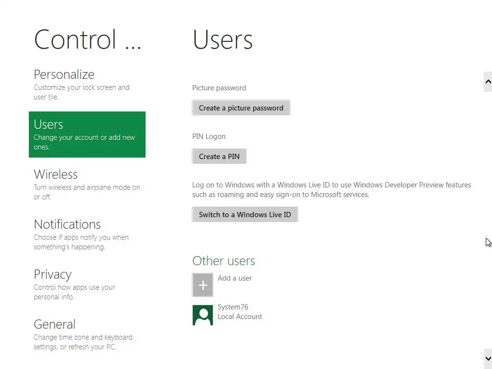Click the Local Account text
492x369 pixels.
(x=240, y=317)
